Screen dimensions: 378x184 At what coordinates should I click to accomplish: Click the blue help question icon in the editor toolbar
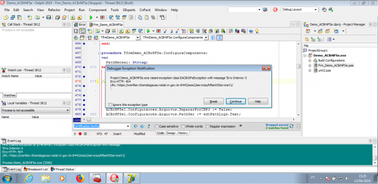tap(251, 31)
